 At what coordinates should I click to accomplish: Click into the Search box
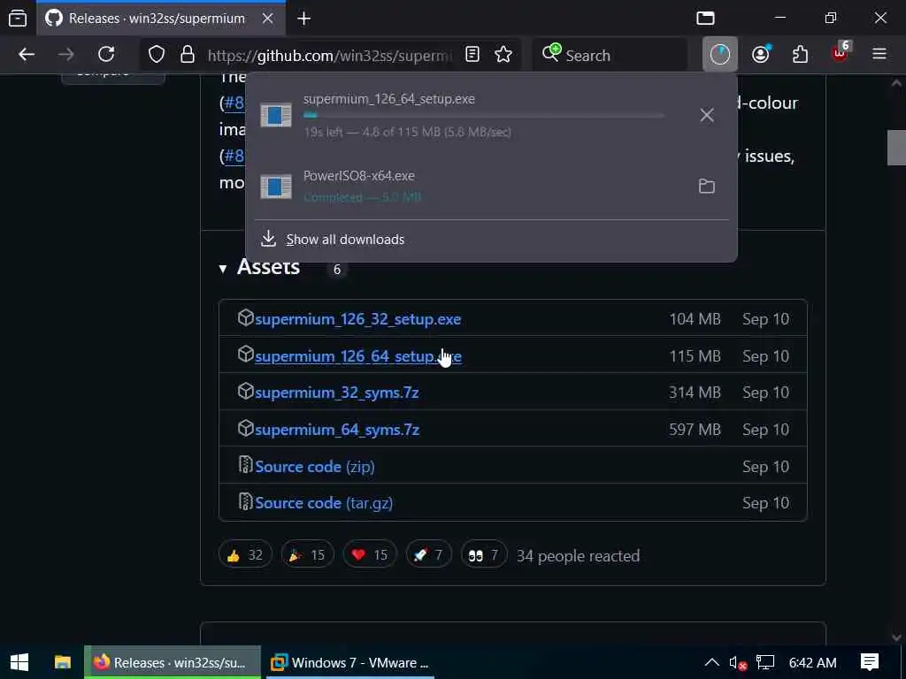click(610, 56)
